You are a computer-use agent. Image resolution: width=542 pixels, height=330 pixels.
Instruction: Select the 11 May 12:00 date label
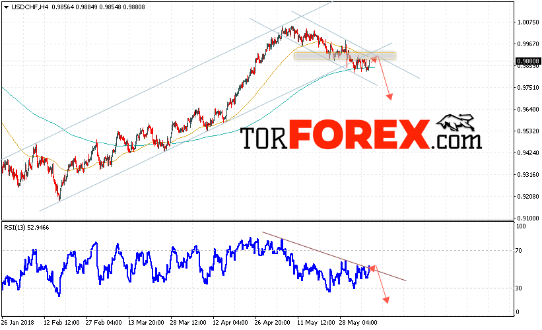pyautogui.click(x=316, y=322)
